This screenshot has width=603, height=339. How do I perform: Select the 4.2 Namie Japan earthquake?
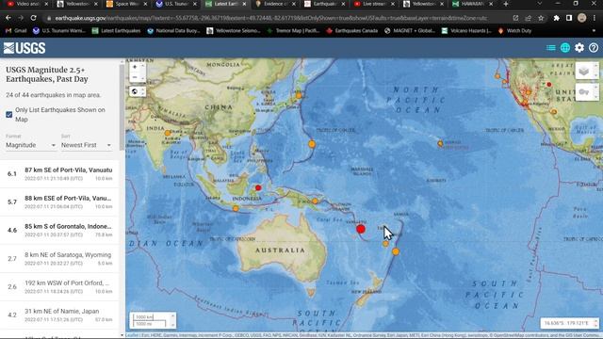point(59,315)
